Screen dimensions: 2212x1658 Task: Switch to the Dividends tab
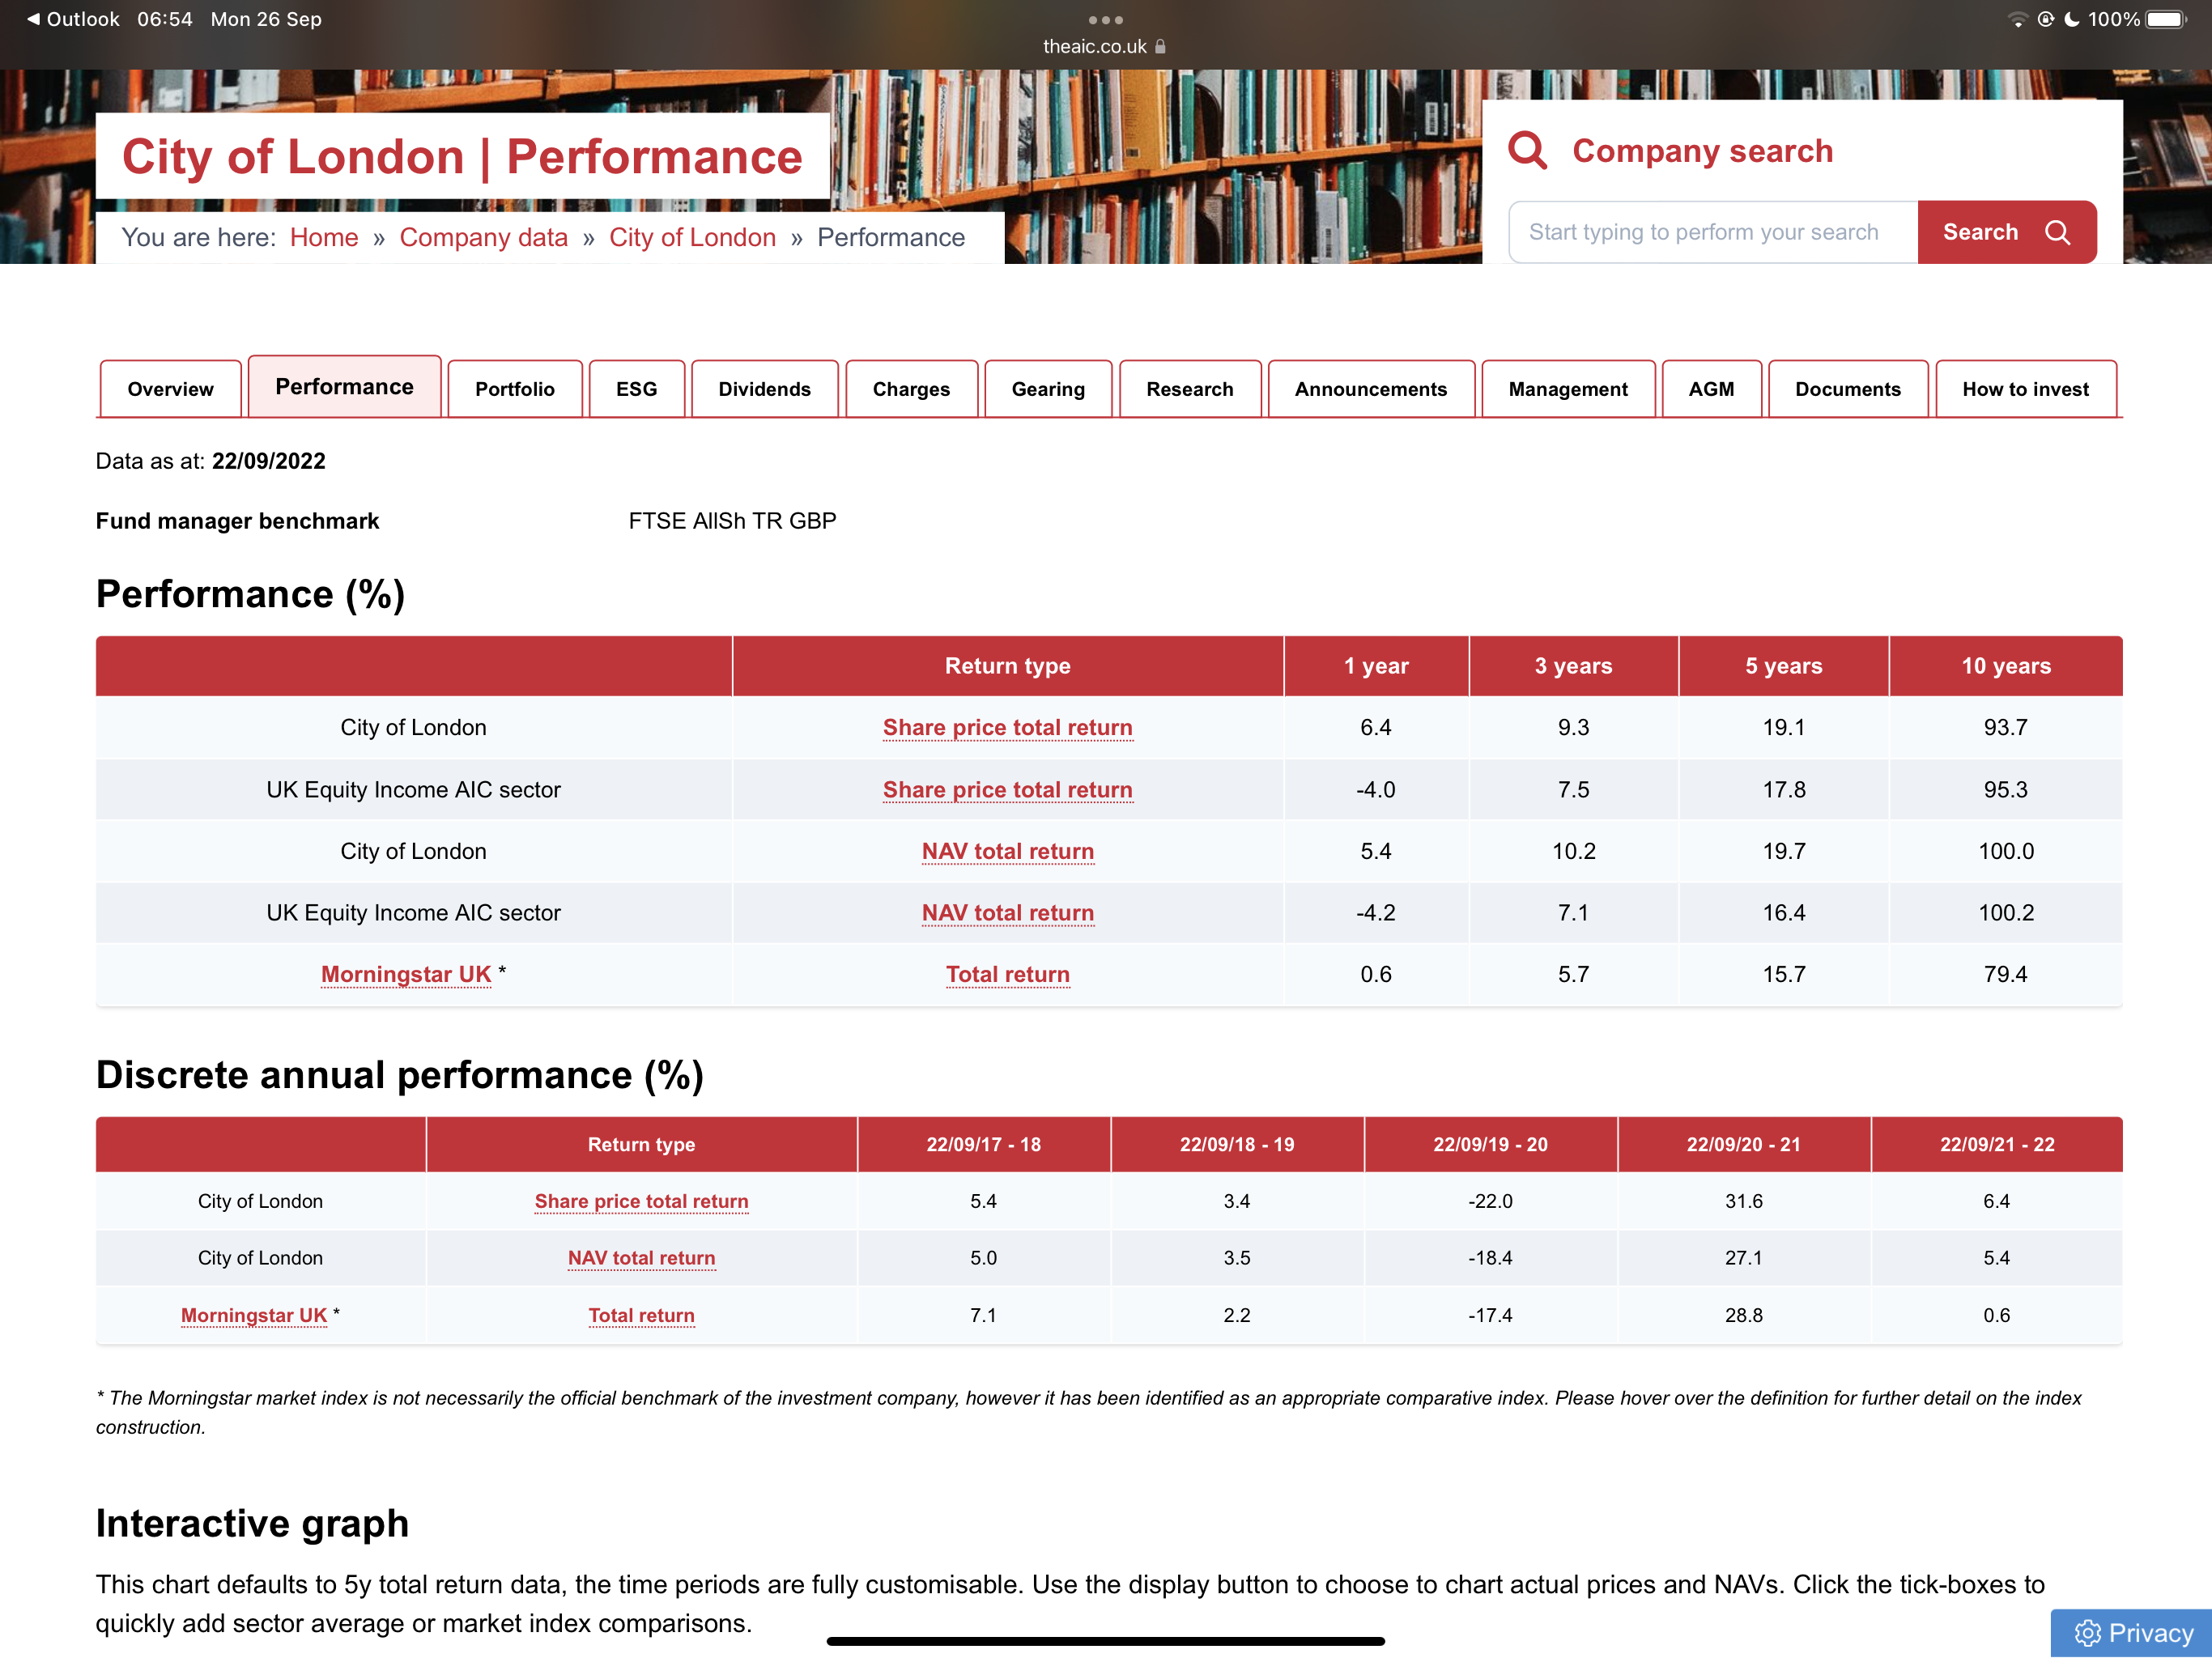point(764,389)
